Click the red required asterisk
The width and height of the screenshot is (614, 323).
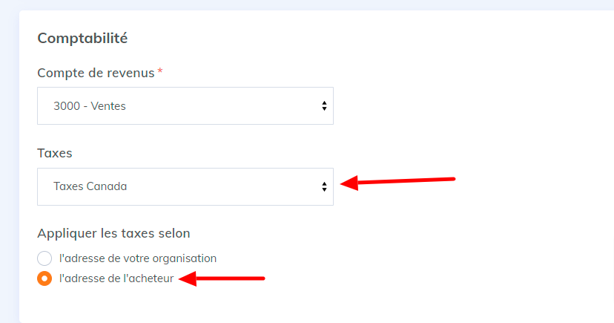coord(159,71)
